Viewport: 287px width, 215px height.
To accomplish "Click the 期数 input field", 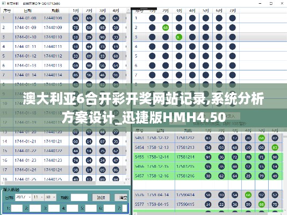I will pos(79,197).
